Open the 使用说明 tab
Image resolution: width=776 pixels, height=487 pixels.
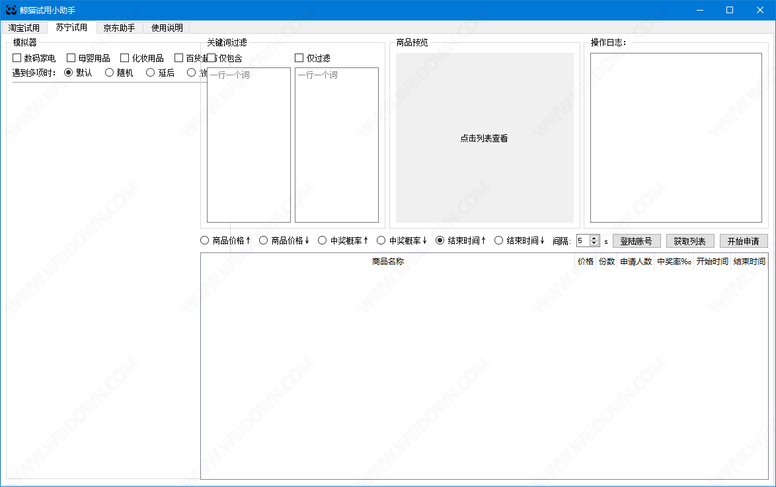click(167, 28)
